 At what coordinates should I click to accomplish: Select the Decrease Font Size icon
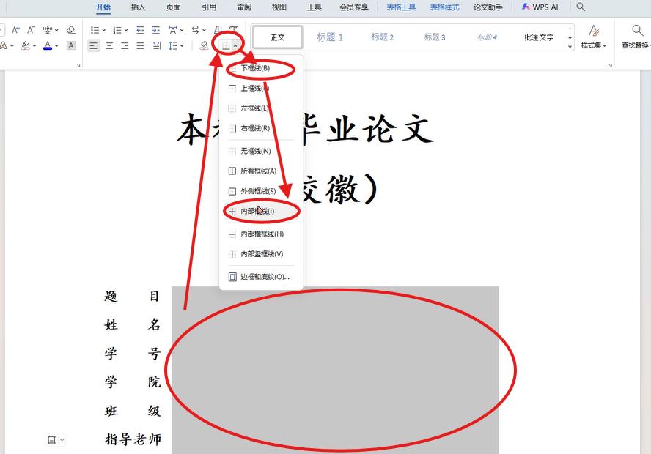[x=31, y=29]
